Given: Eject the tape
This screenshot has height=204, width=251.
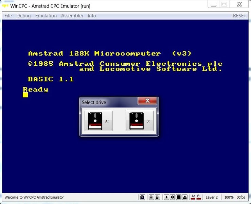Looking at the screenshot, I should [185, 197].
